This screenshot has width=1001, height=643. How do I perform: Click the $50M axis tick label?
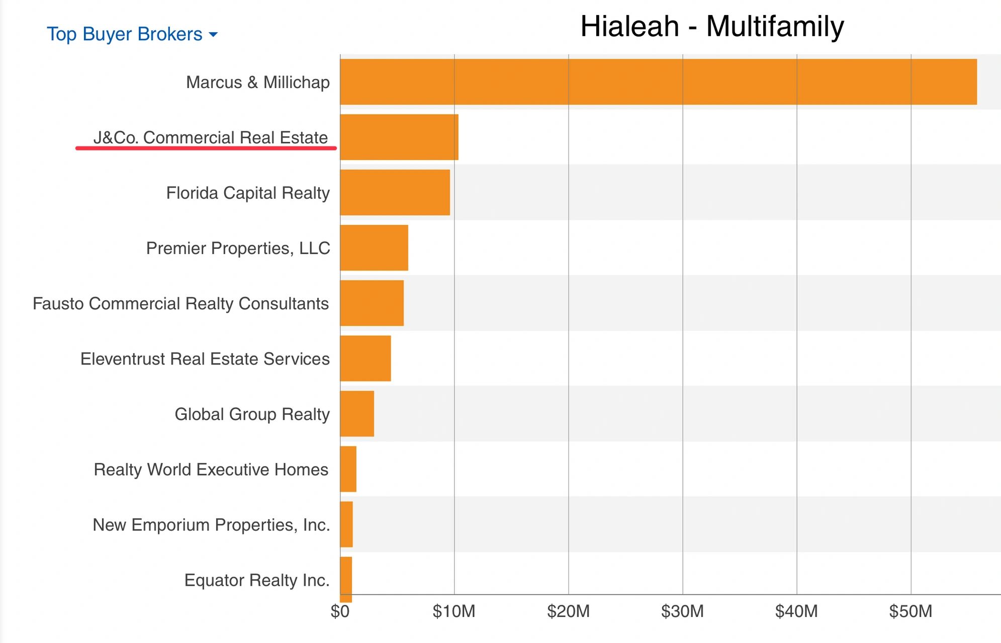pyautogui.click(x=910, y=611)
